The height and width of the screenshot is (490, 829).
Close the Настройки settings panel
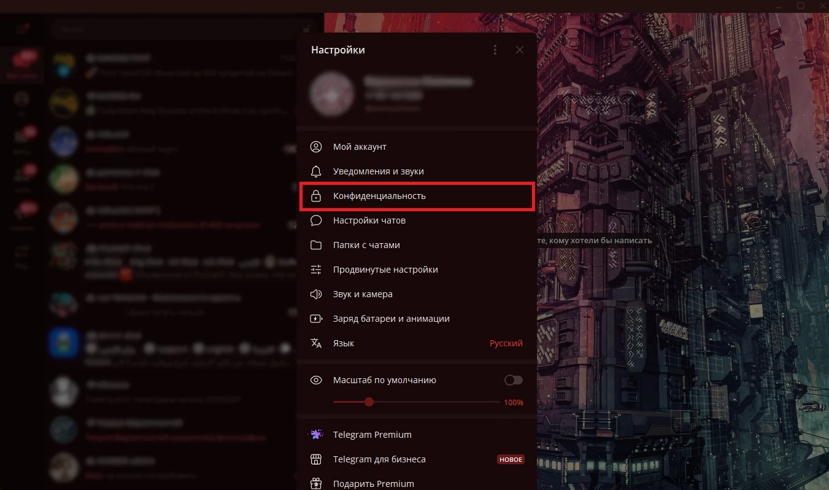[520, 50]
